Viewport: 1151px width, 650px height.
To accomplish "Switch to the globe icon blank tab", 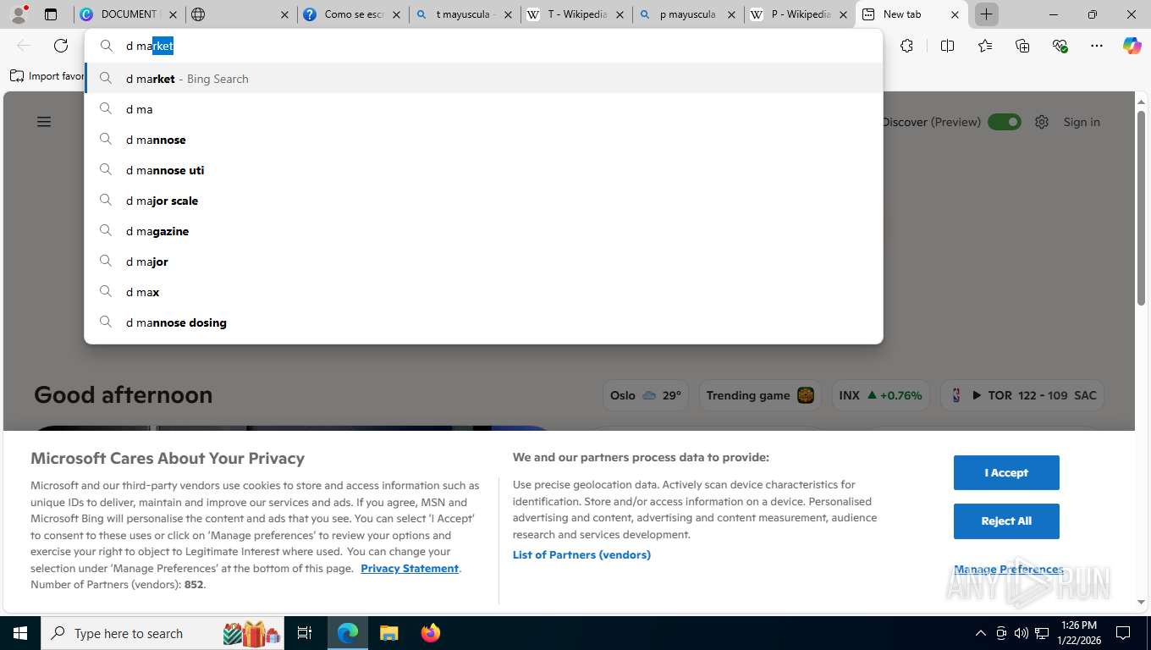I will pyautogui.click(x=240, y=14).
